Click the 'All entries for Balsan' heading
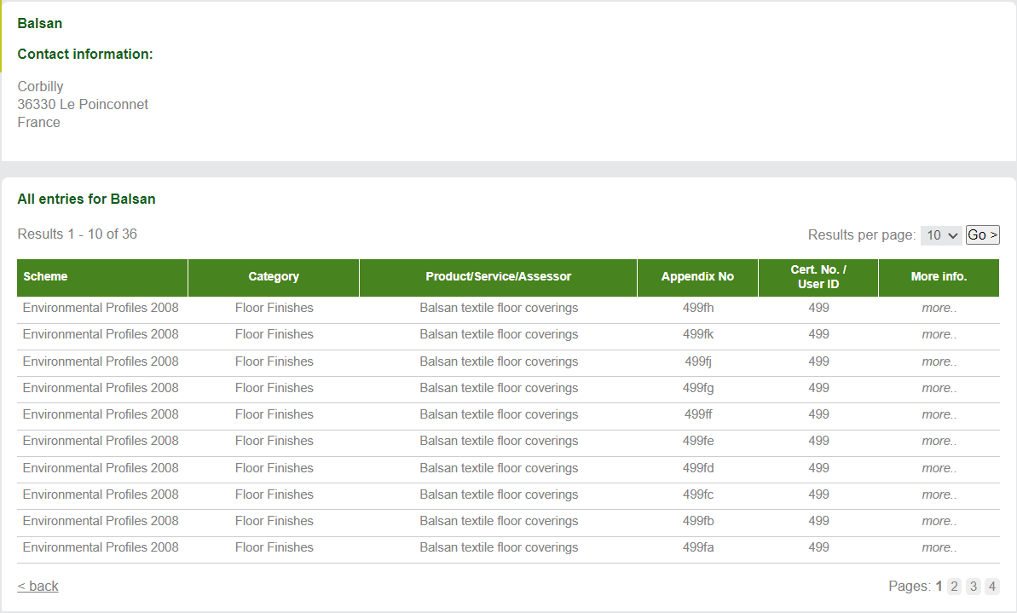The image size is (1017, 613). pyautogui.click(x=86, y=200)
